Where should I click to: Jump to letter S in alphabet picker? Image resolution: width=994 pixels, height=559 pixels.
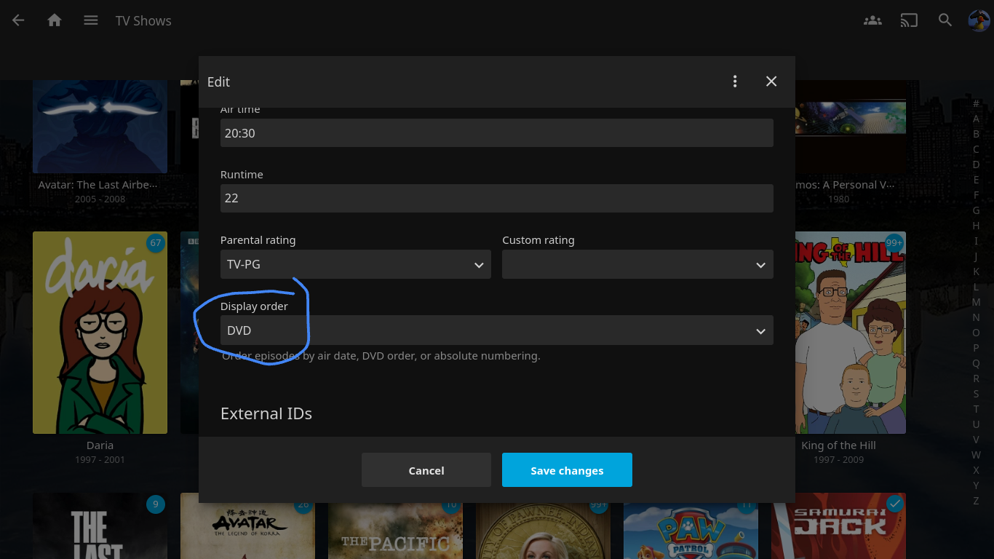(x=976, y=394)
